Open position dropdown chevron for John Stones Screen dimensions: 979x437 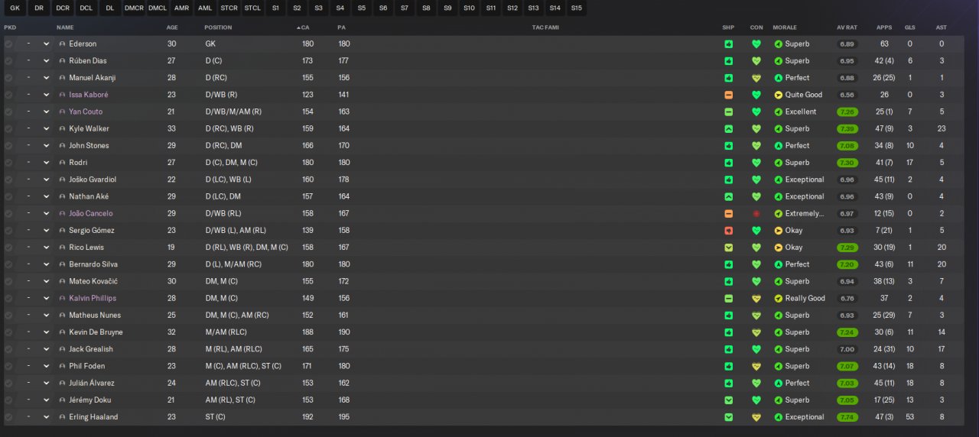pos(46,146)
